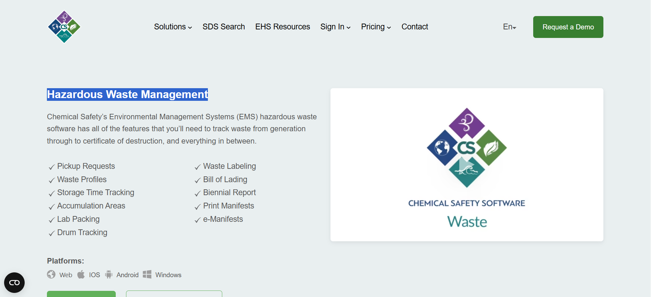Image resolution: width=651 pixels, height=297 pixels.
Task: Open the En language selector
Action: click(510, 27)
